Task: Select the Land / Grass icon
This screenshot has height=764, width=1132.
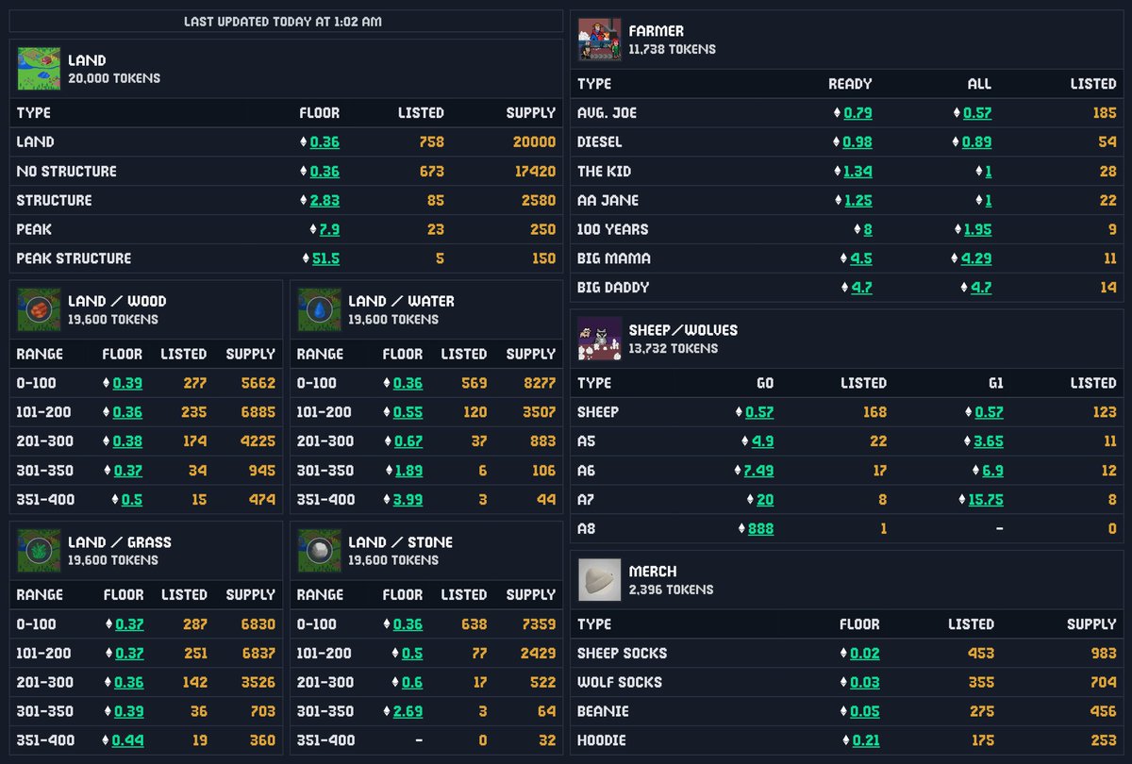Action: (38, 549)
